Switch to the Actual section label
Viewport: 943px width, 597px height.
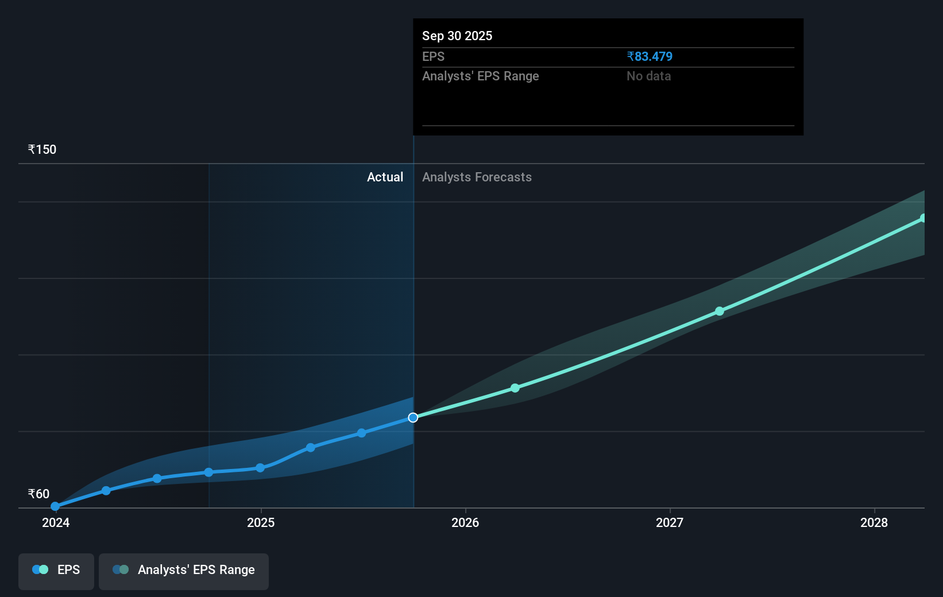385,177
